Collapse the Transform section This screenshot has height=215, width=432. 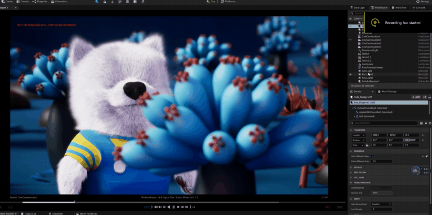[x=351, y=130]
